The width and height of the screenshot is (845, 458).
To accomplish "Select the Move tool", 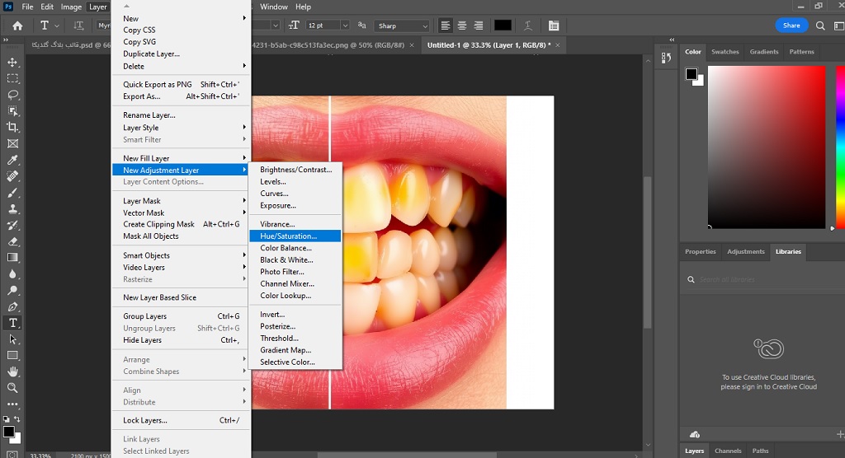I will pyautogui.click(x=13, y=62).
